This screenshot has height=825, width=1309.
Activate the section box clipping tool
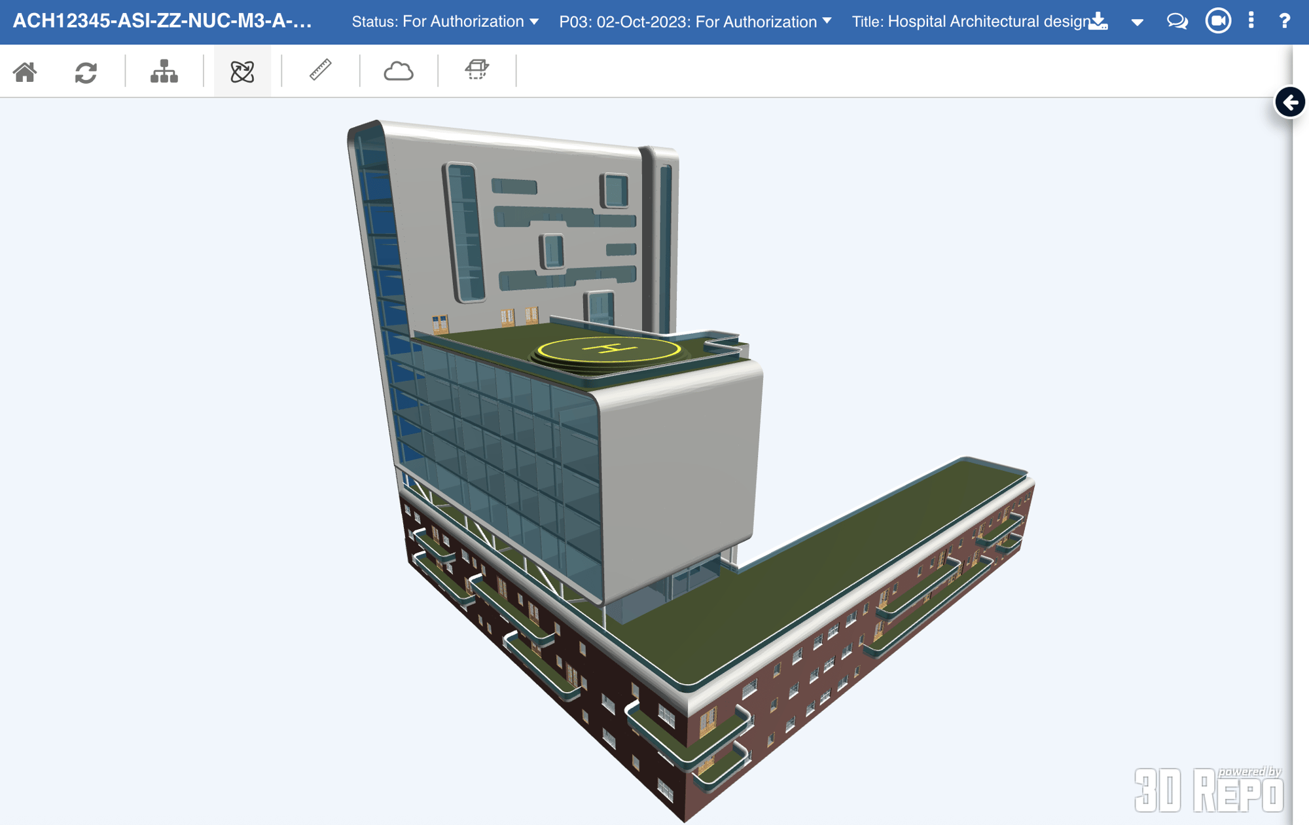pos(476,69)
